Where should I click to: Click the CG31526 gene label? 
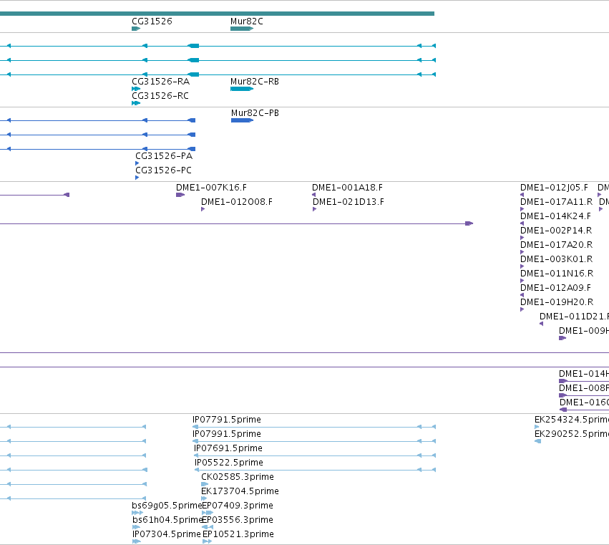coord(152,21)
